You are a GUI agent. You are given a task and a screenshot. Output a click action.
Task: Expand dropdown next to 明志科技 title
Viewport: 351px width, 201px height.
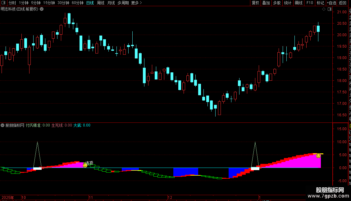point(42,9)
